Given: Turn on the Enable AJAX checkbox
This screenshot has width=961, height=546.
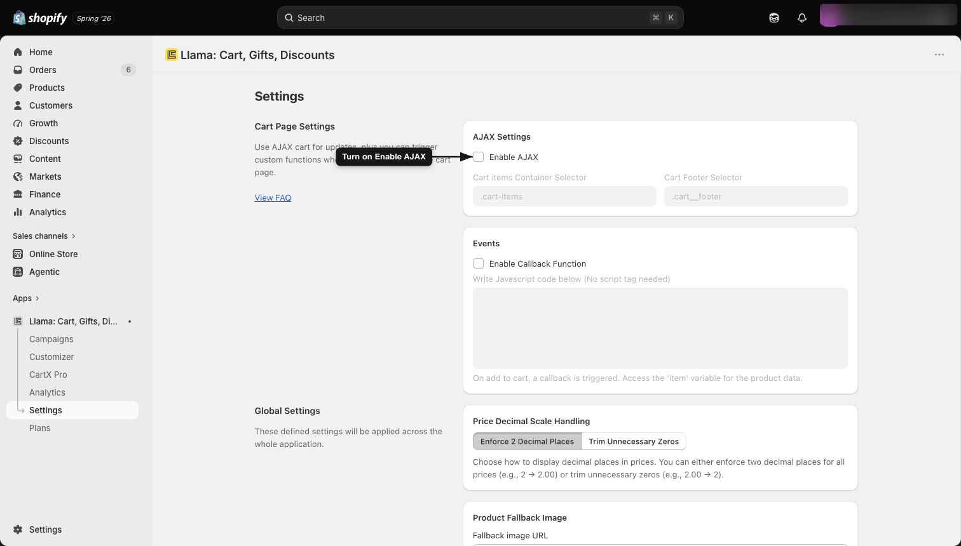Looking at the screenshot, I should coord(479,157).
